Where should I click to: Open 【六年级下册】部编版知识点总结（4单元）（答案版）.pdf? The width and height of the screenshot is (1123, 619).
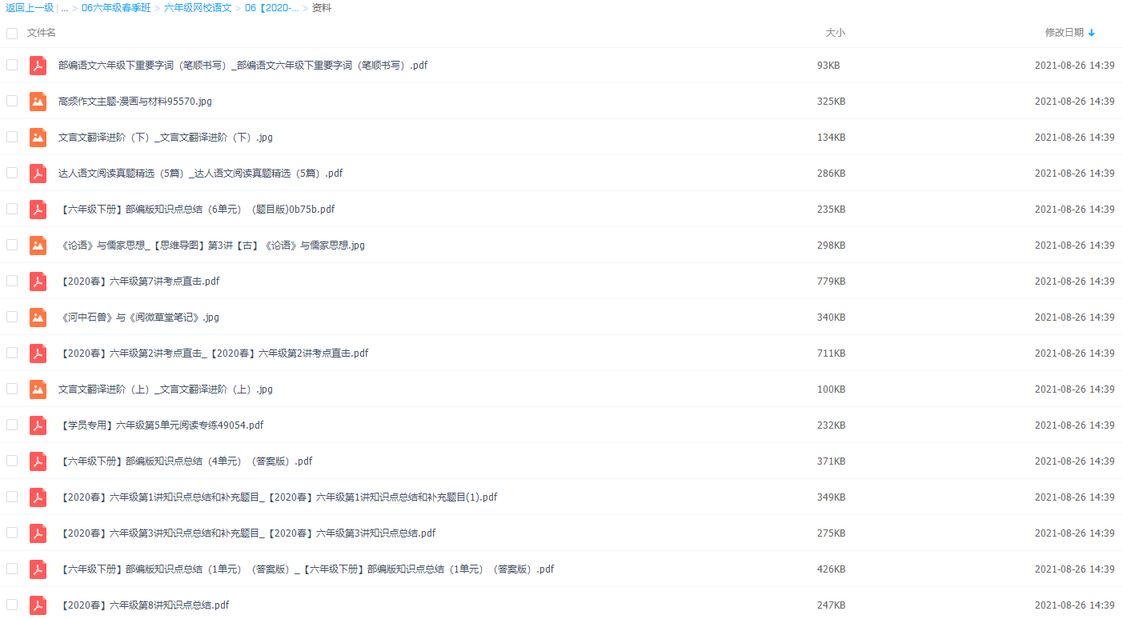184,461
